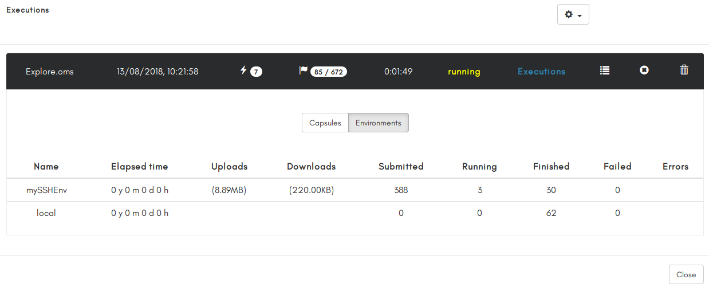Click the Submitted column header

tap(401, 167)
